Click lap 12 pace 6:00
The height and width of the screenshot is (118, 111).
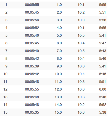[x=103, y=89]
